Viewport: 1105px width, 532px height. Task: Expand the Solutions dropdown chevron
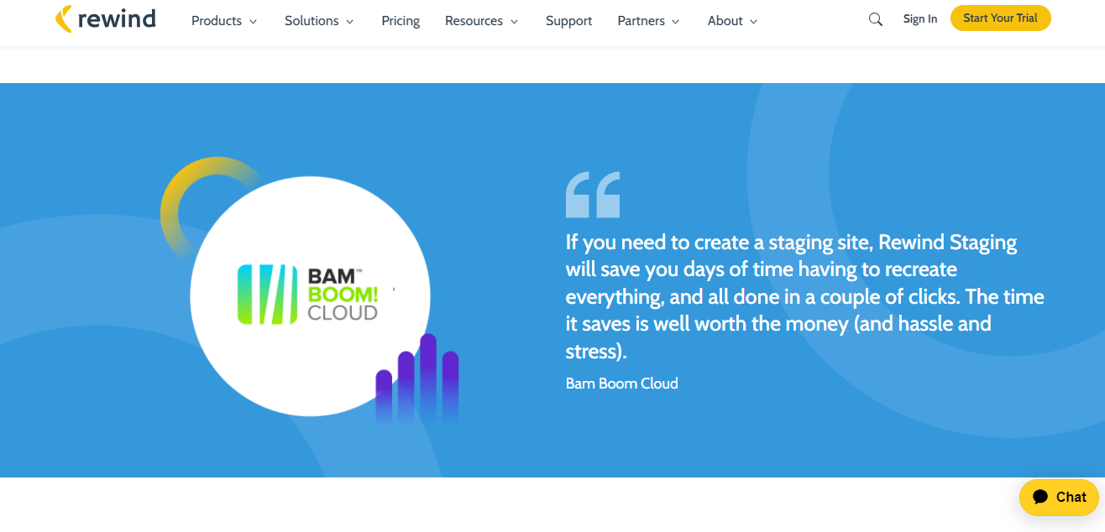[x=350, y=22]
